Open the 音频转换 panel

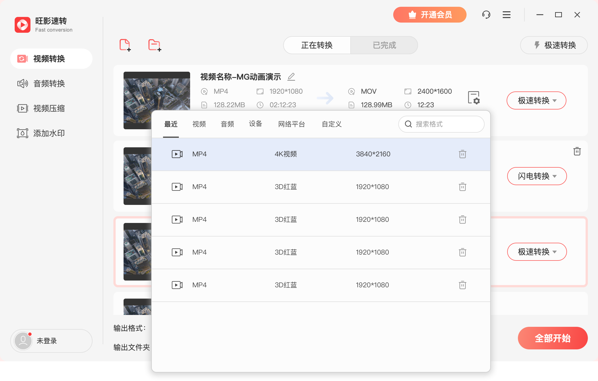pos(49,84)
